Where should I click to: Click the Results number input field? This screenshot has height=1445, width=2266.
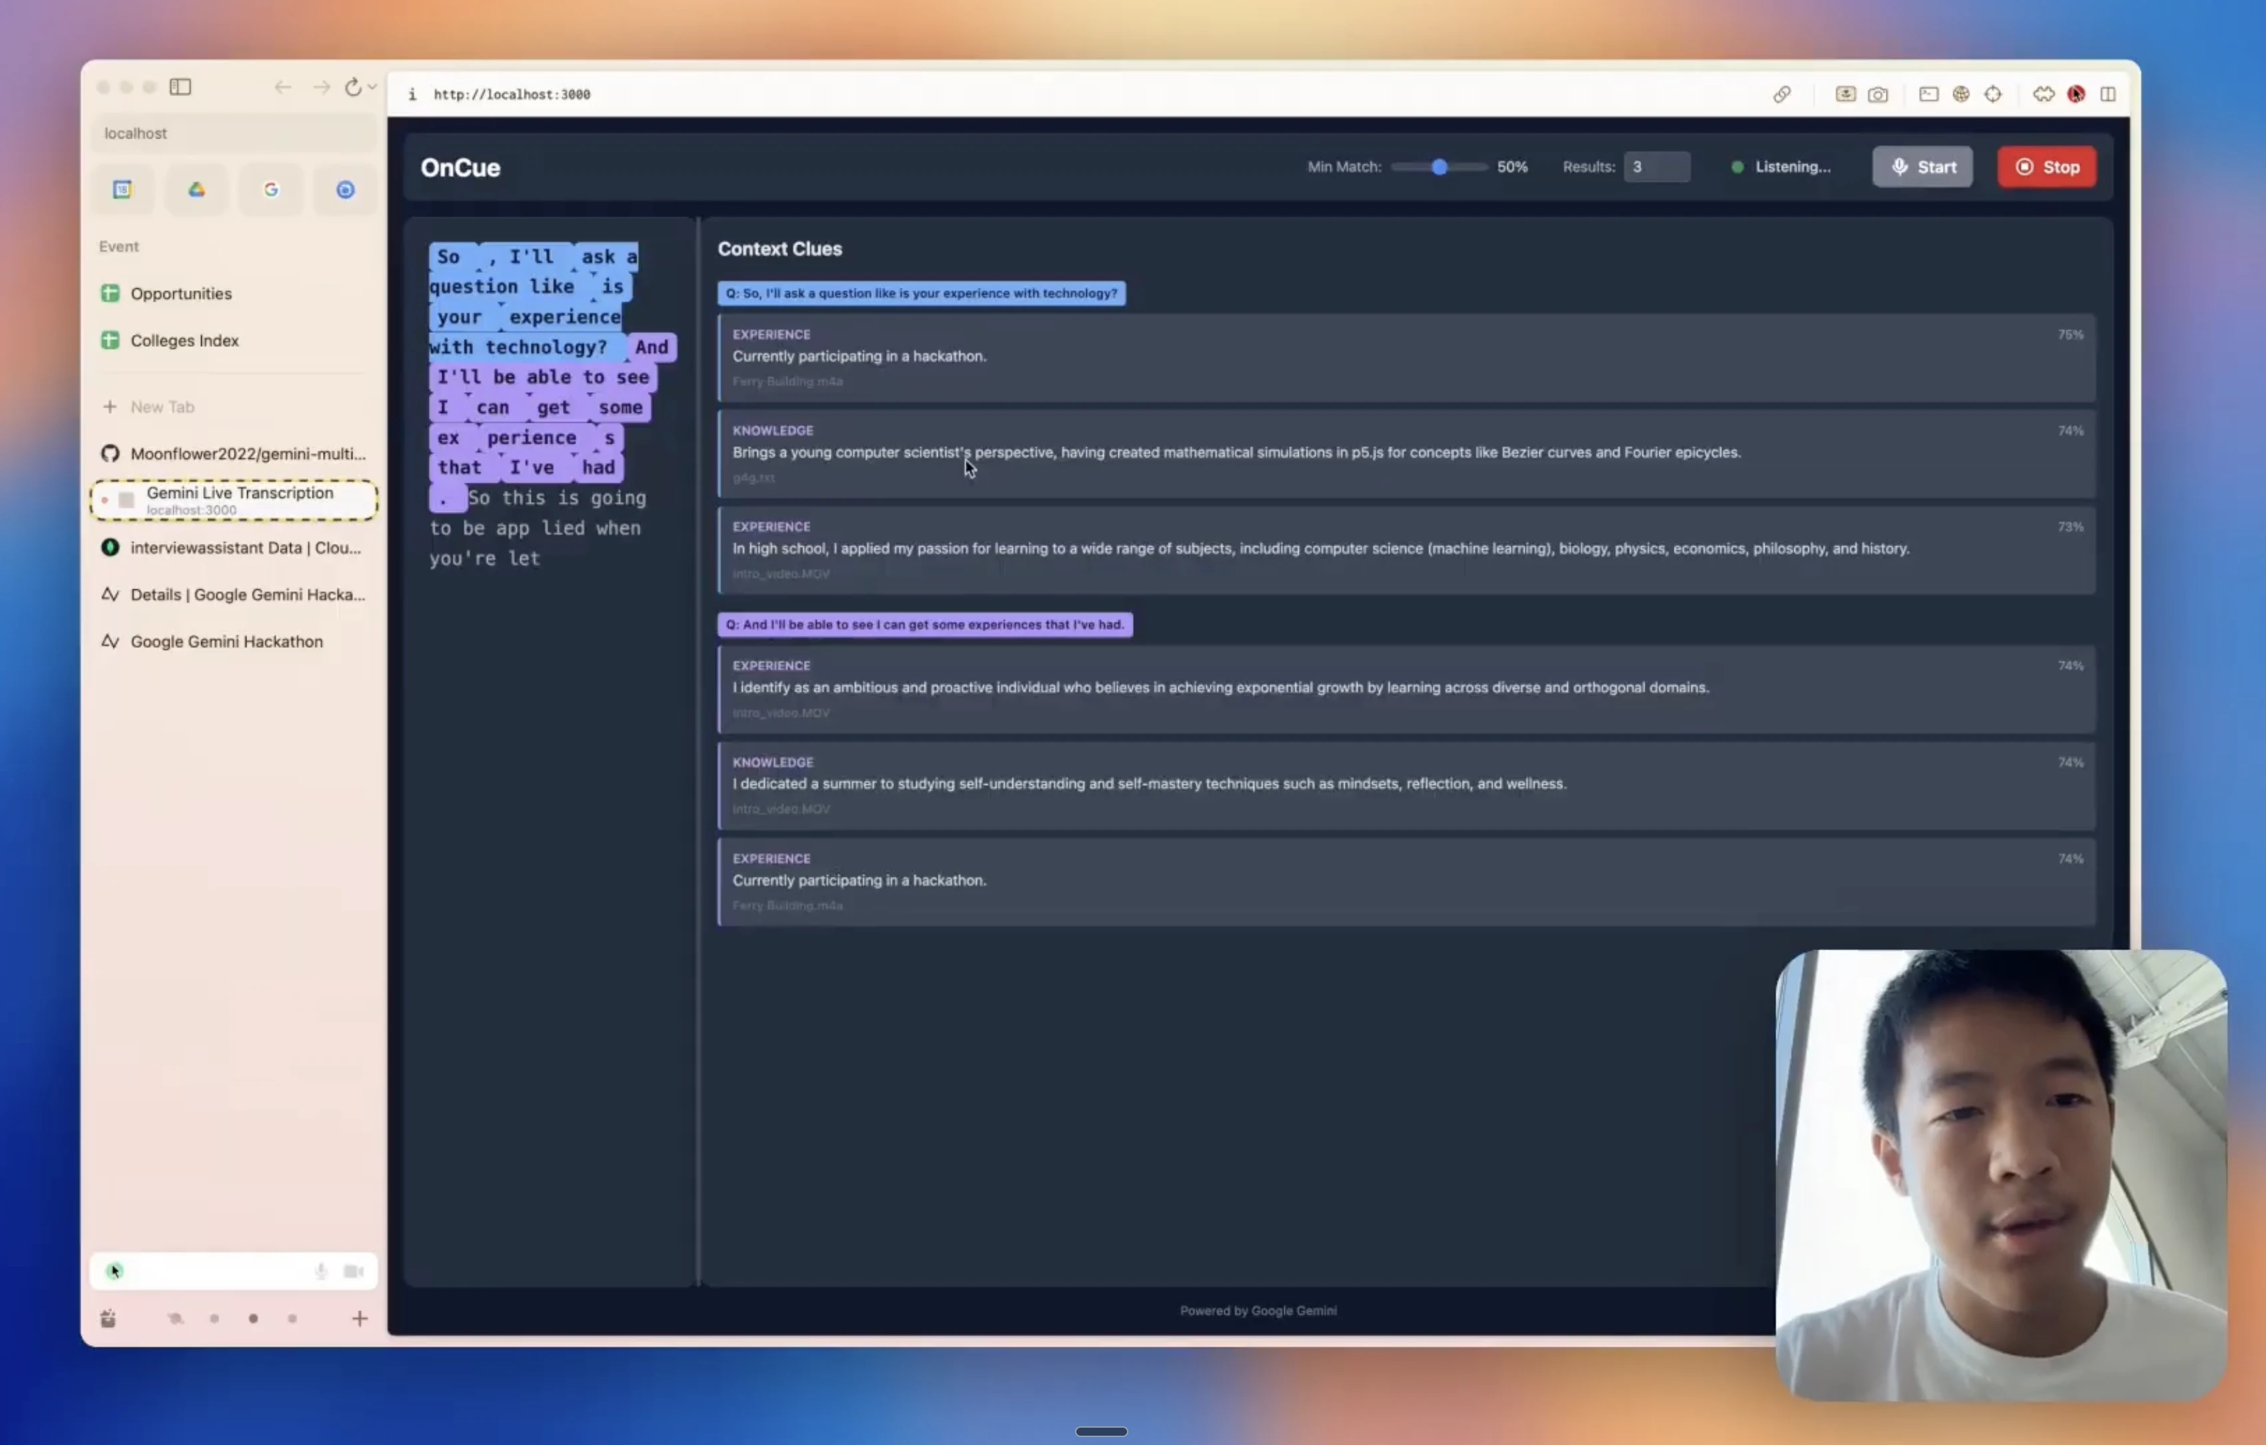coord(1657,167)
